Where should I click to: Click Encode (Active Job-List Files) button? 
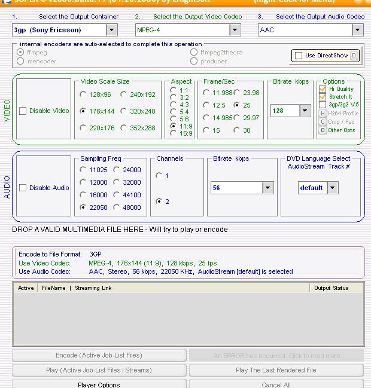(99, 355)
